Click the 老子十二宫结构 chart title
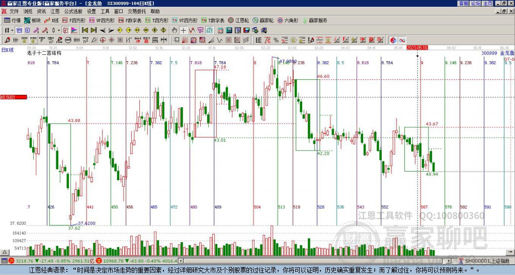The width and height of the screenshot is (515, 275). pos(44,53)
